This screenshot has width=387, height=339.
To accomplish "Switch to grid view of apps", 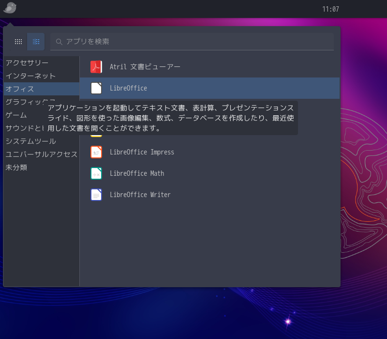I will point(18,42).
